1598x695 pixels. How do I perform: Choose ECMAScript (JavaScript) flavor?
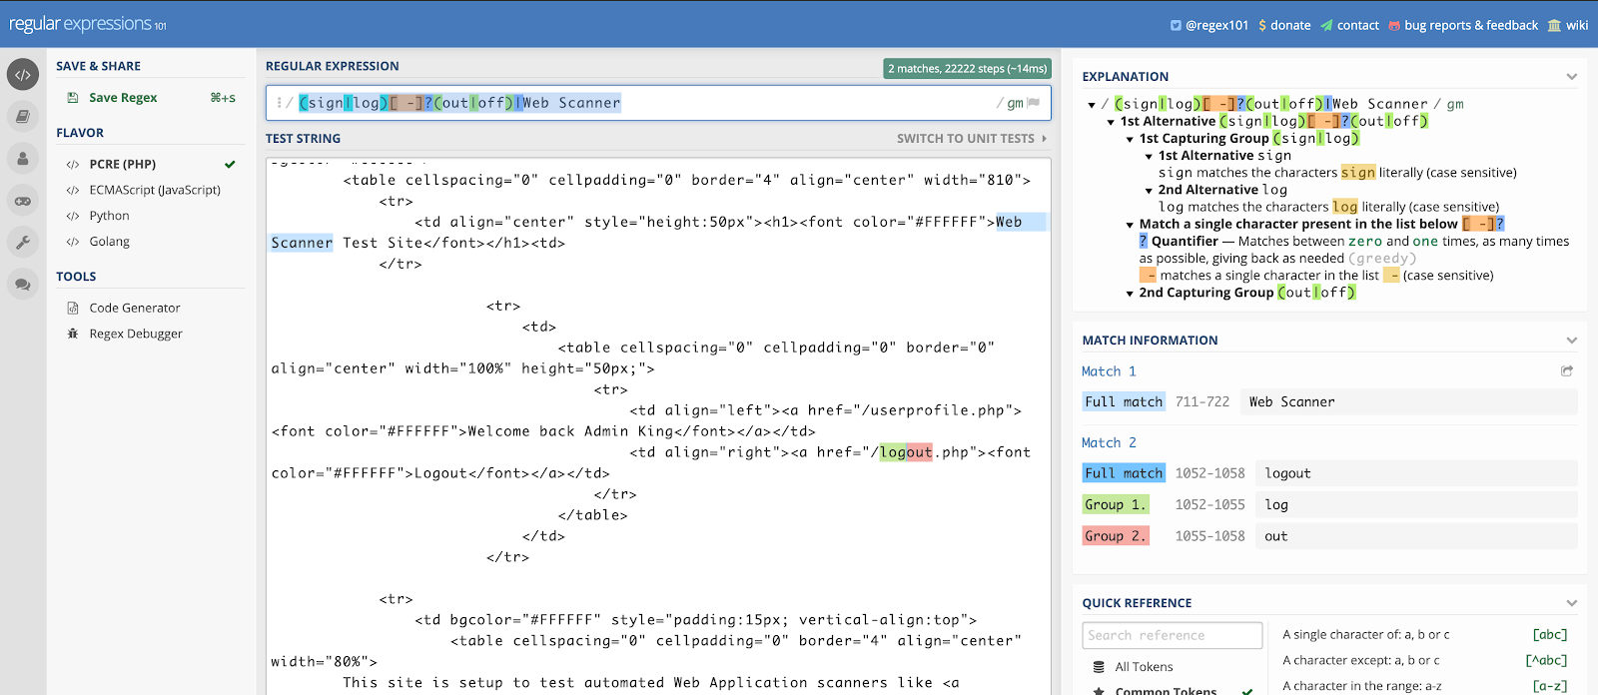(154, 190)
